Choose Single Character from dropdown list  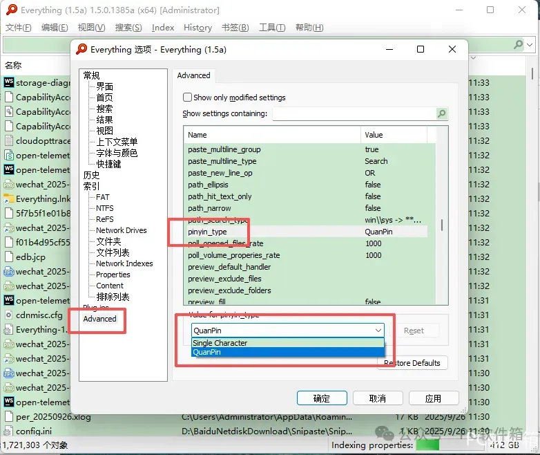click(287, 343)
